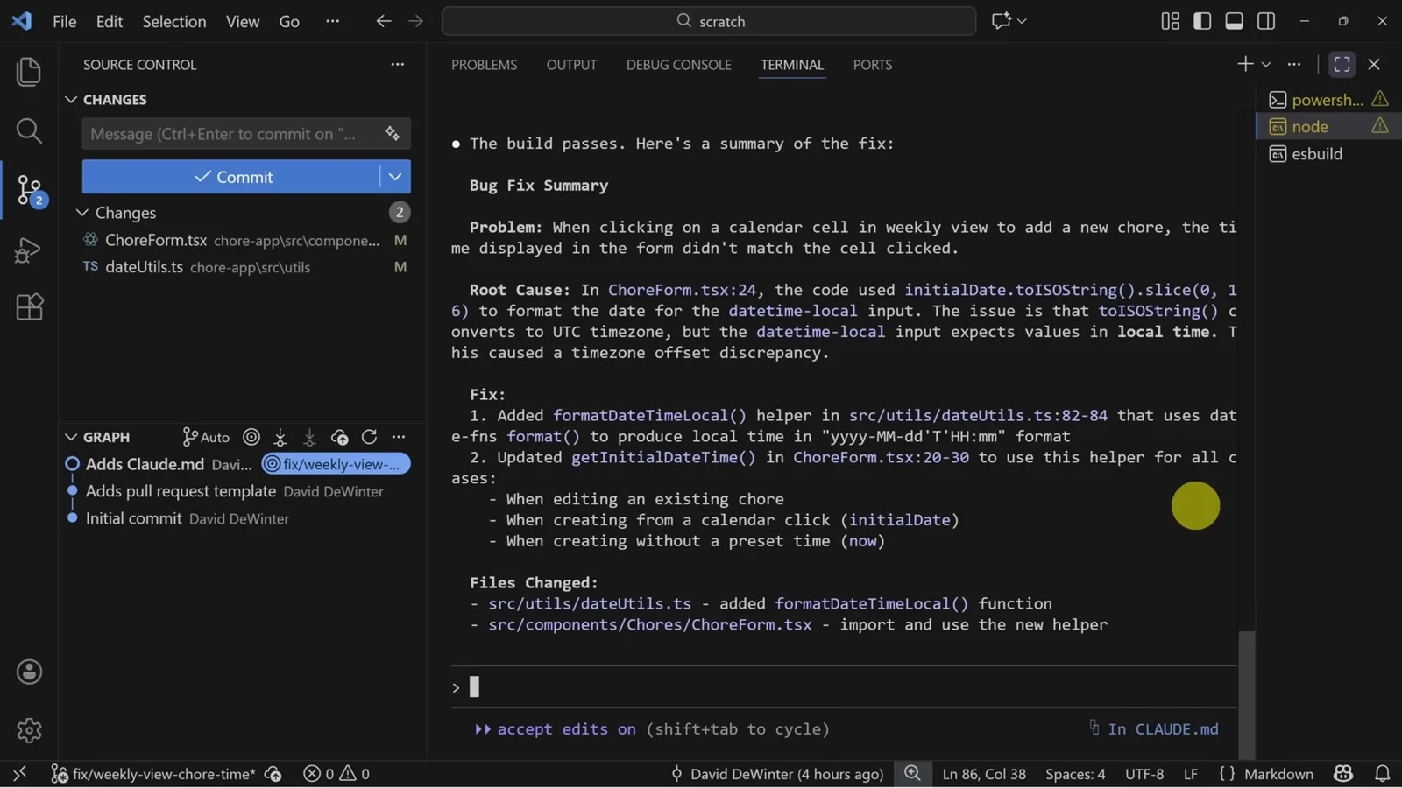Add a new terminal with plus icon
The image size is (1402, 788).
1244,64
